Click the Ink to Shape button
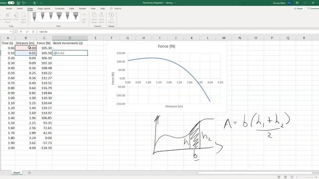 (x=94, y=18)
